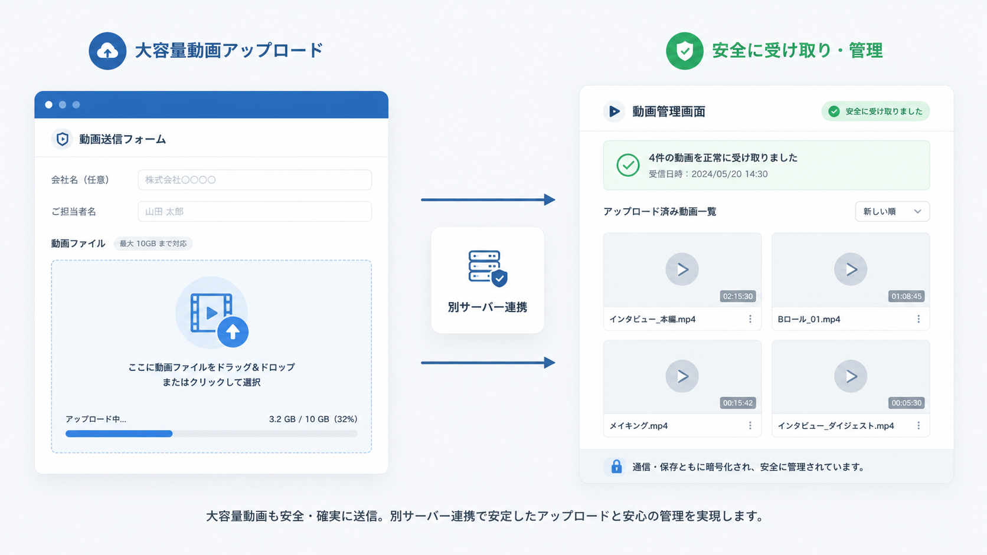
Task: Click the 動画送信フォーム title
Action: (122, 139)
